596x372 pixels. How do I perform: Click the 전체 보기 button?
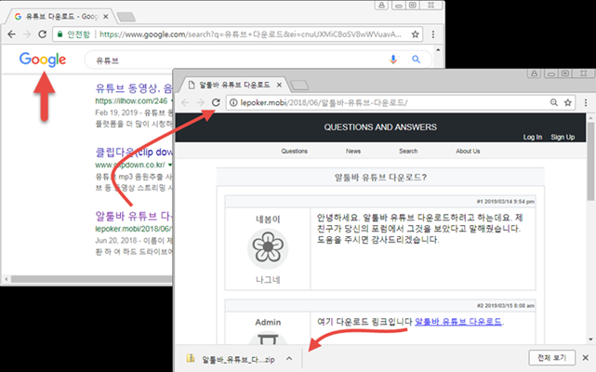coord(546,358)
